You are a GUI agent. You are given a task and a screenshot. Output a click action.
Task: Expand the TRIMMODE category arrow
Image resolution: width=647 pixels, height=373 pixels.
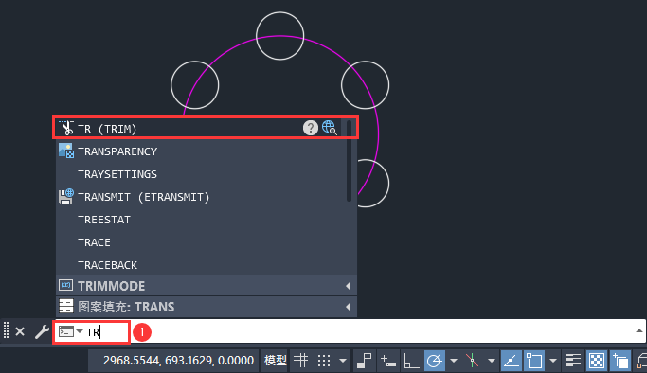click(348, 286)
